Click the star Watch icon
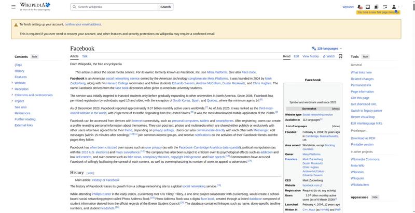Image resolution: width=415 pixels, height=213 pixels. (324, 56)
